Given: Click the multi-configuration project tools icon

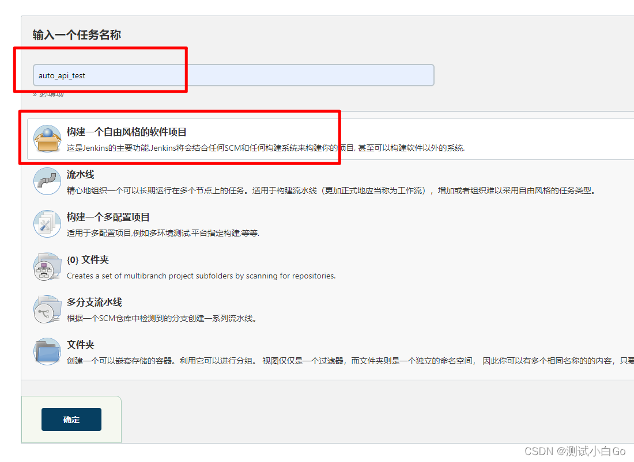Looking at the screenshot, I should pyautogui.click(x=47, y=224).
